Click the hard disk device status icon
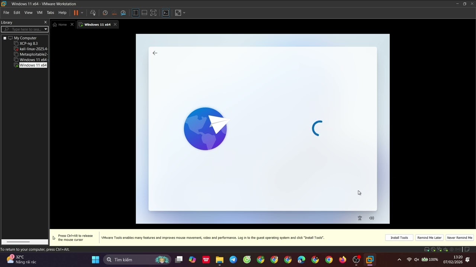 (427, 249)
